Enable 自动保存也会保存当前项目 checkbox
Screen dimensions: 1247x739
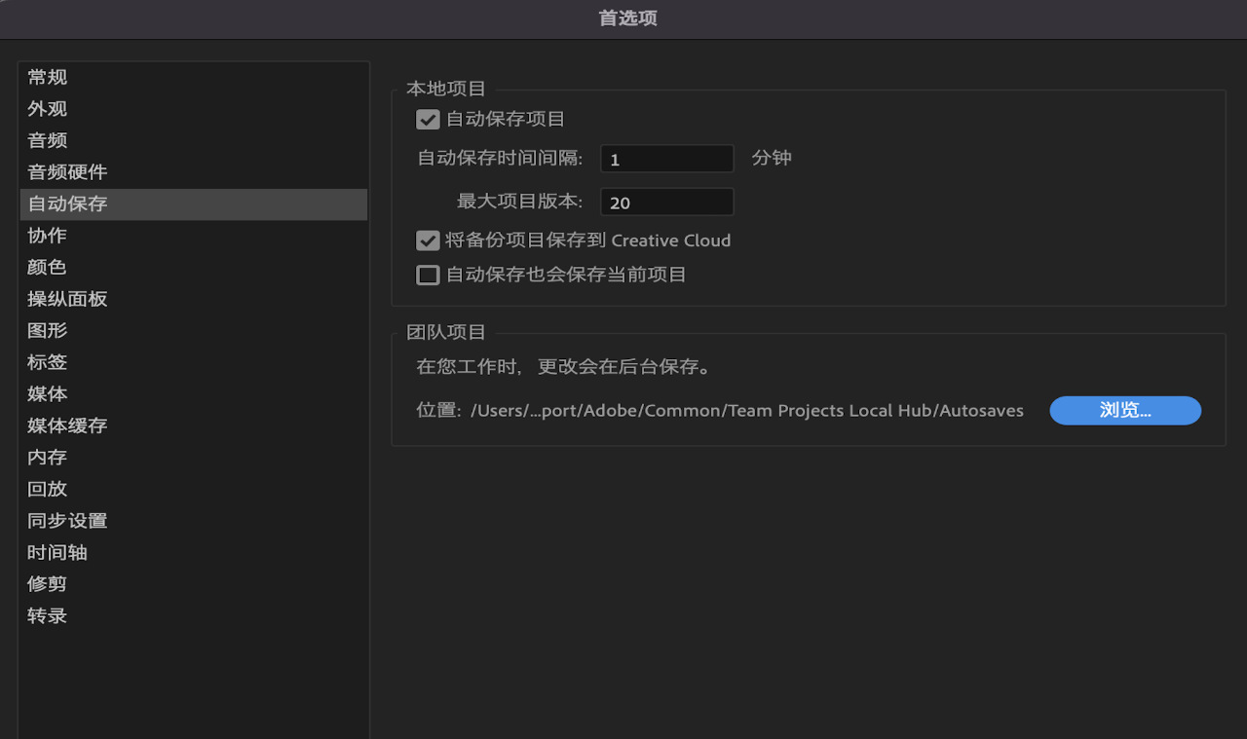point(428,276)
